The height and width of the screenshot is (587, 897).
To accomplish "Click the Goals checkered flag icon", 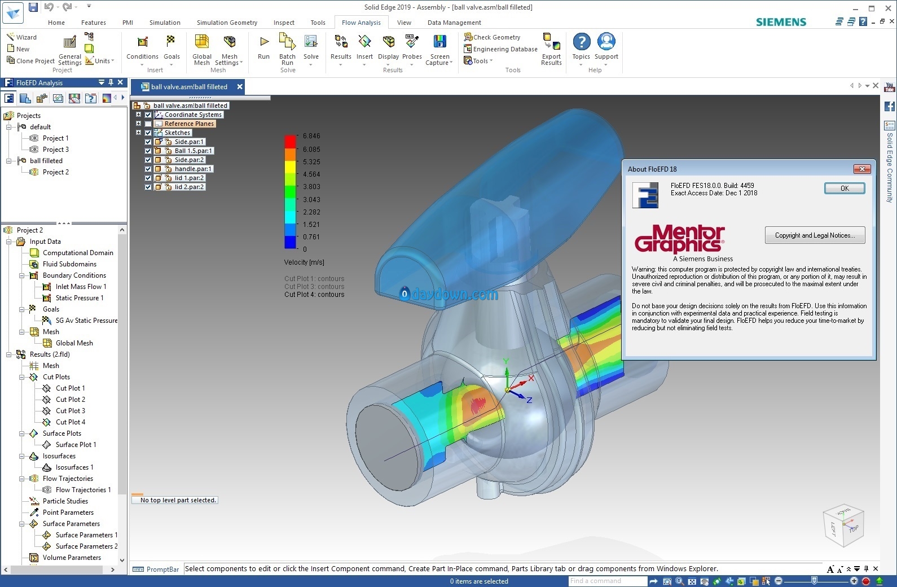I will [171, 41].
